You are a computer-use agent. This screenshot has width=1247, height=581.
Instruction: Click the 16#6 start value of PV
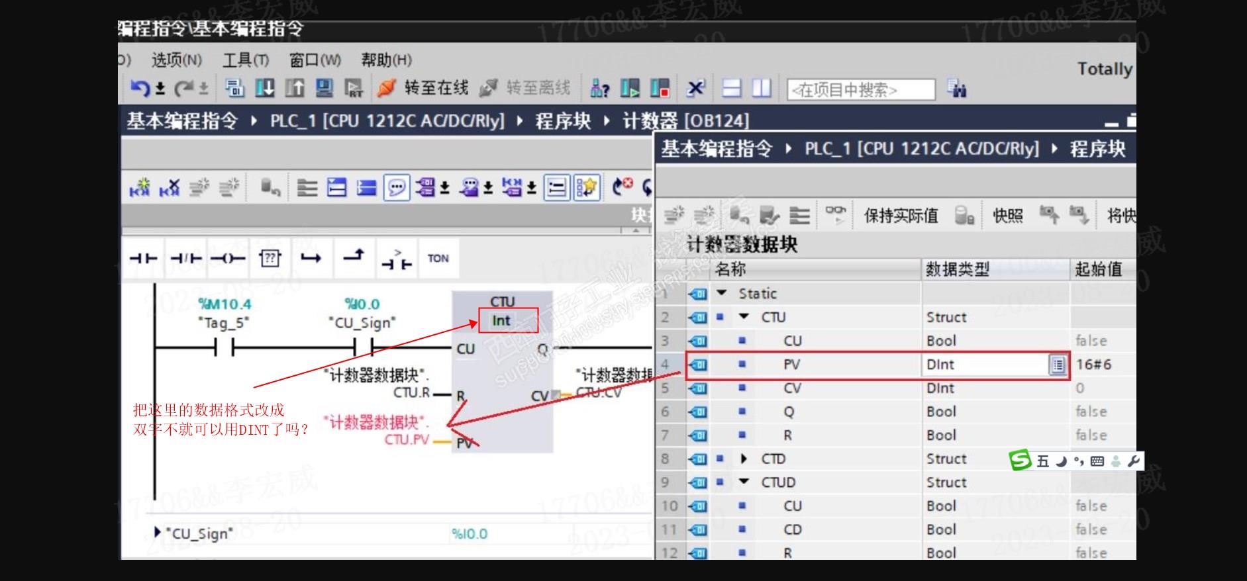click(x=1094, y=365)
